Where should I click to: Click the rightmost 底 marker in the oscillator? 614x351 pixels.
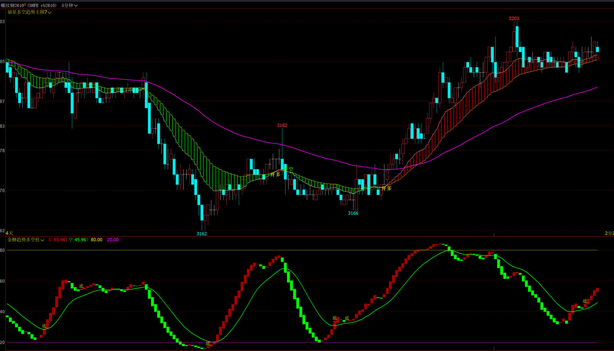pyautogui.click(x=585, y=301)
